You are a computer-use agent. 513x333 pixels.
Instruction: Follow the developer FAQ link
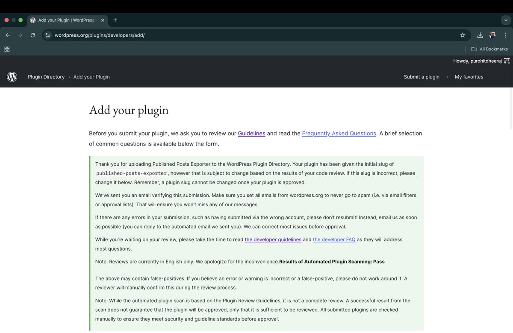pos(334,240)
